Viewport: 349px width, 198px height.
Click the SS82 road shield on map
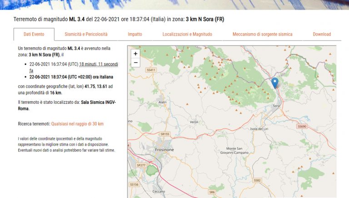tap(257, 180)
